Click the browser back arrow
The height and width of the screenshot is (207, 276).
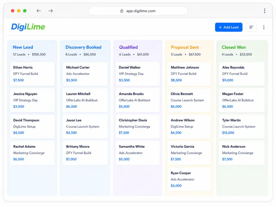pyautogui.click(x=39, y=11)
